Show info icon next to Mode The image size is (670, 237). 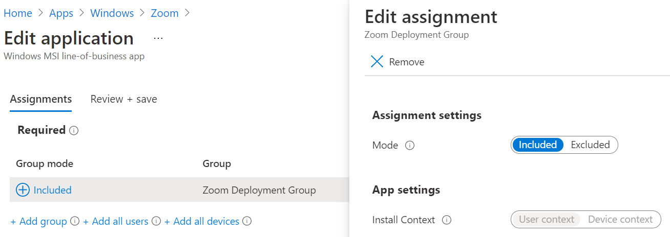pos(410,145)
